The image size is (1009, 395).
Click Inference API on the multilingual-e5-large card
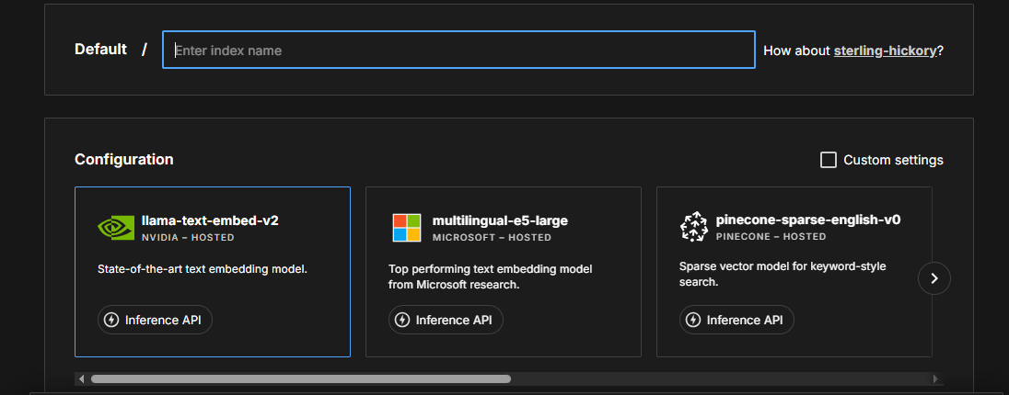click(446, 320)
